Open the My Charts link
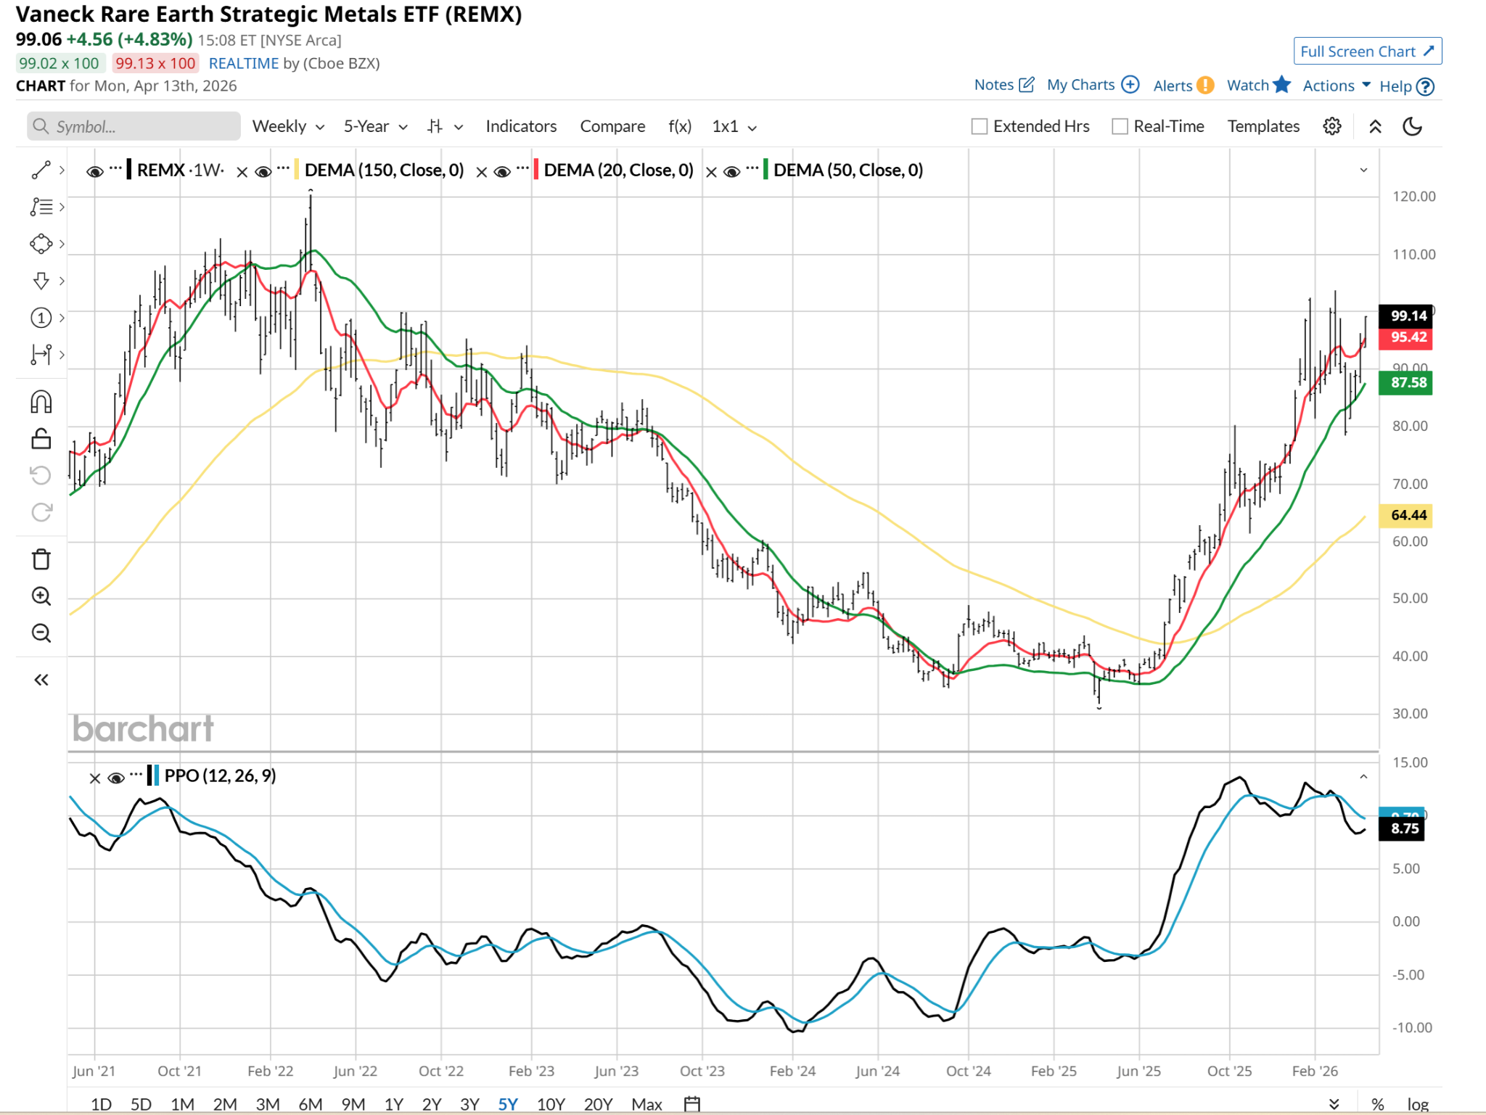 pyautogui.click(x=1092, y=85)
